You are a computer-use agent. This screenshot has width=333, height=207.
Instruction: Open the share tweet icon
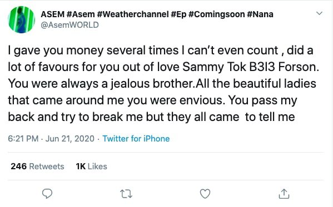pos(284,194)
